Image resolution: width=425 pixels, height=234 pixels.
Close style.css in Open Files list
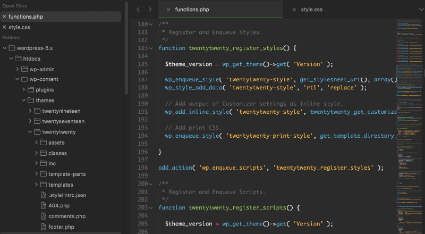[x=4, y=27]
